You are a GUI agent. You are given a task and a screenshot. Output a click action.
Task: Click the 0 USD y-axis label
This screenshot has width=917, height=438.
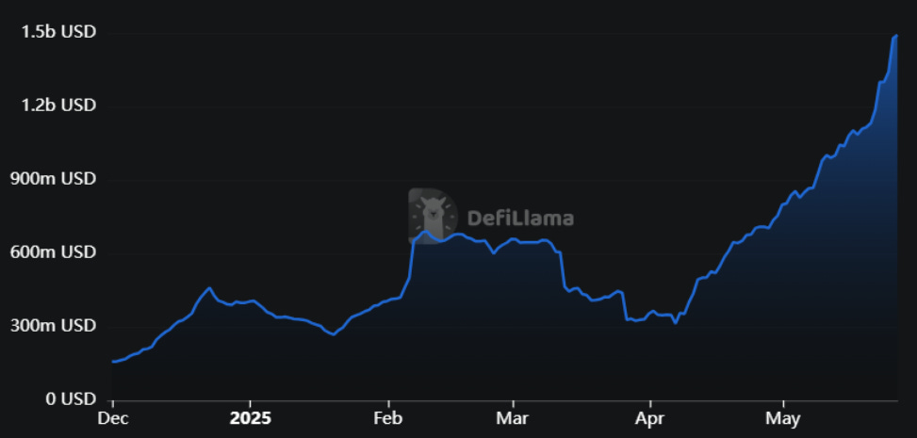(70, 399)
